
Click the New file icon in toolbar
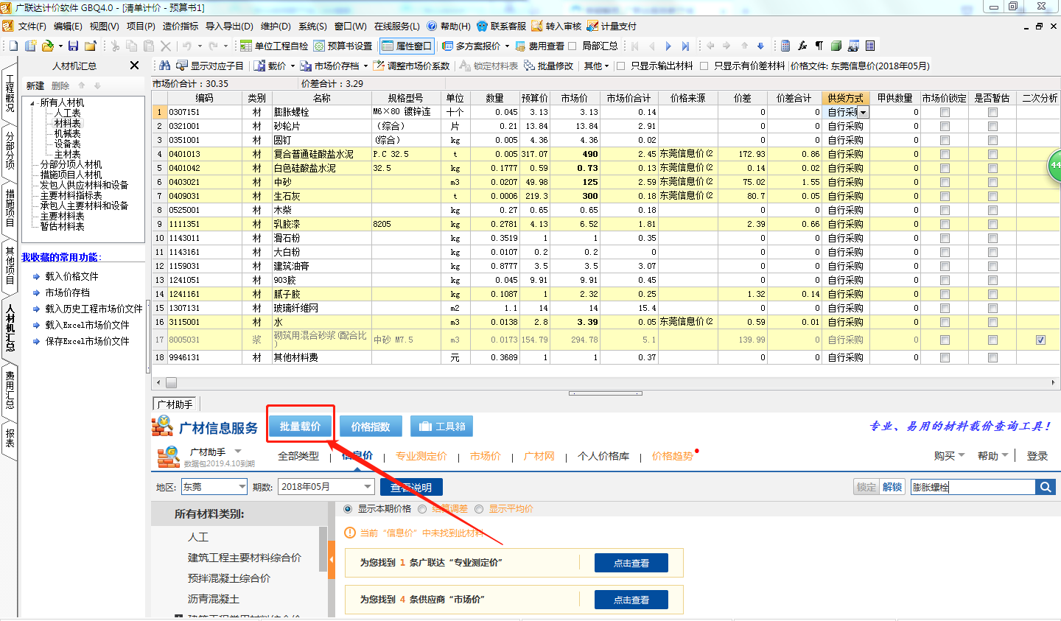[14, 46]
